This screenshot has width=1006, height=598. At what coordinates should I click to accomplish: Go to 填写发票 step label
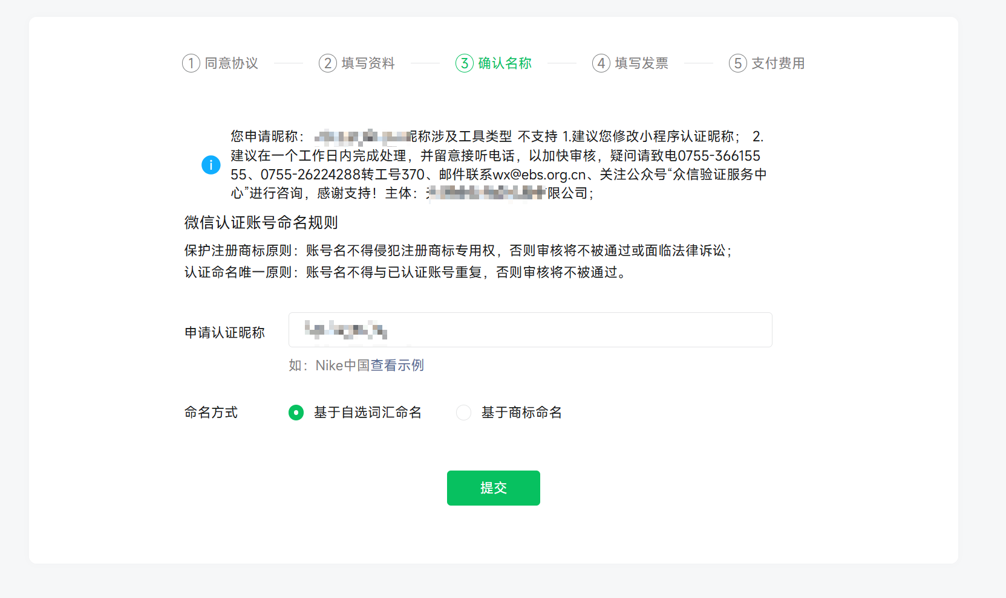pos(642,63)
